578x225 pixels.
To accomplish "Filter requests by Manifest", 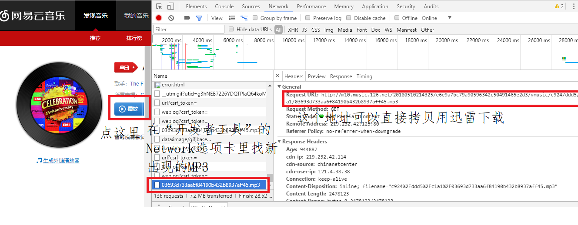I will [406, 30].
